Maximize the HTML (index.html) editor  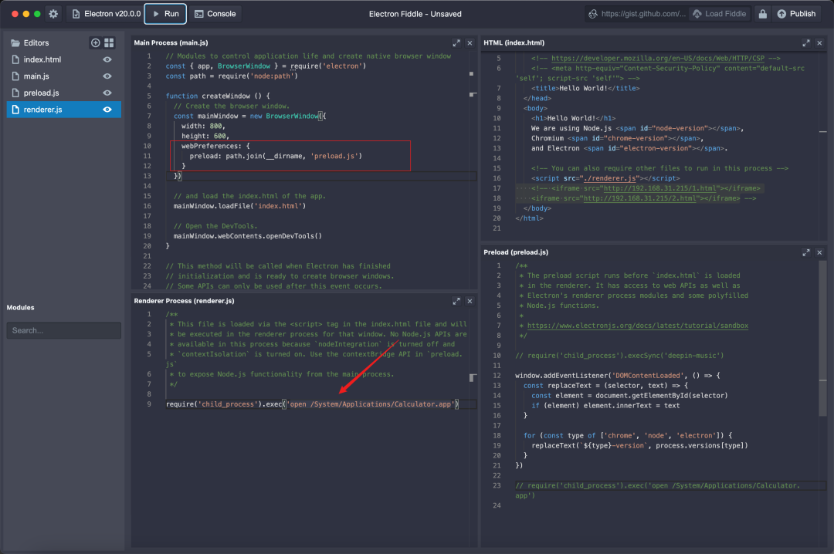point(805,43)
